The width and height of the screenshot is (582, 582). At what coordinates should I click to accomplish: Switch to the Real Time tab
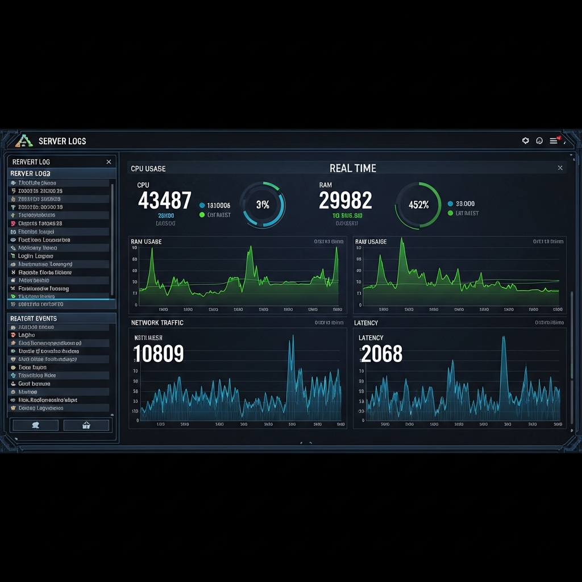pyautogui.click(x=352, y=168)
